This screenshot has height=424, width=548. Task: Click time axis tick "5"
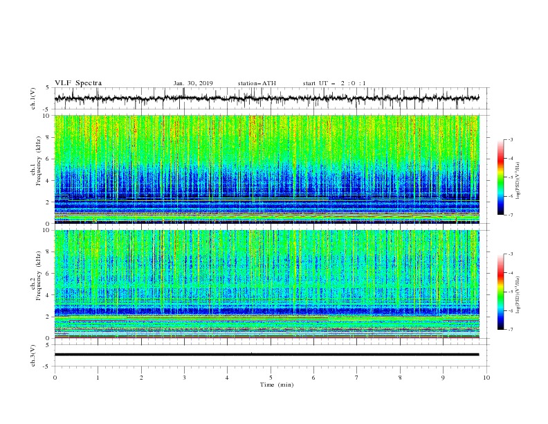[271, 378]
